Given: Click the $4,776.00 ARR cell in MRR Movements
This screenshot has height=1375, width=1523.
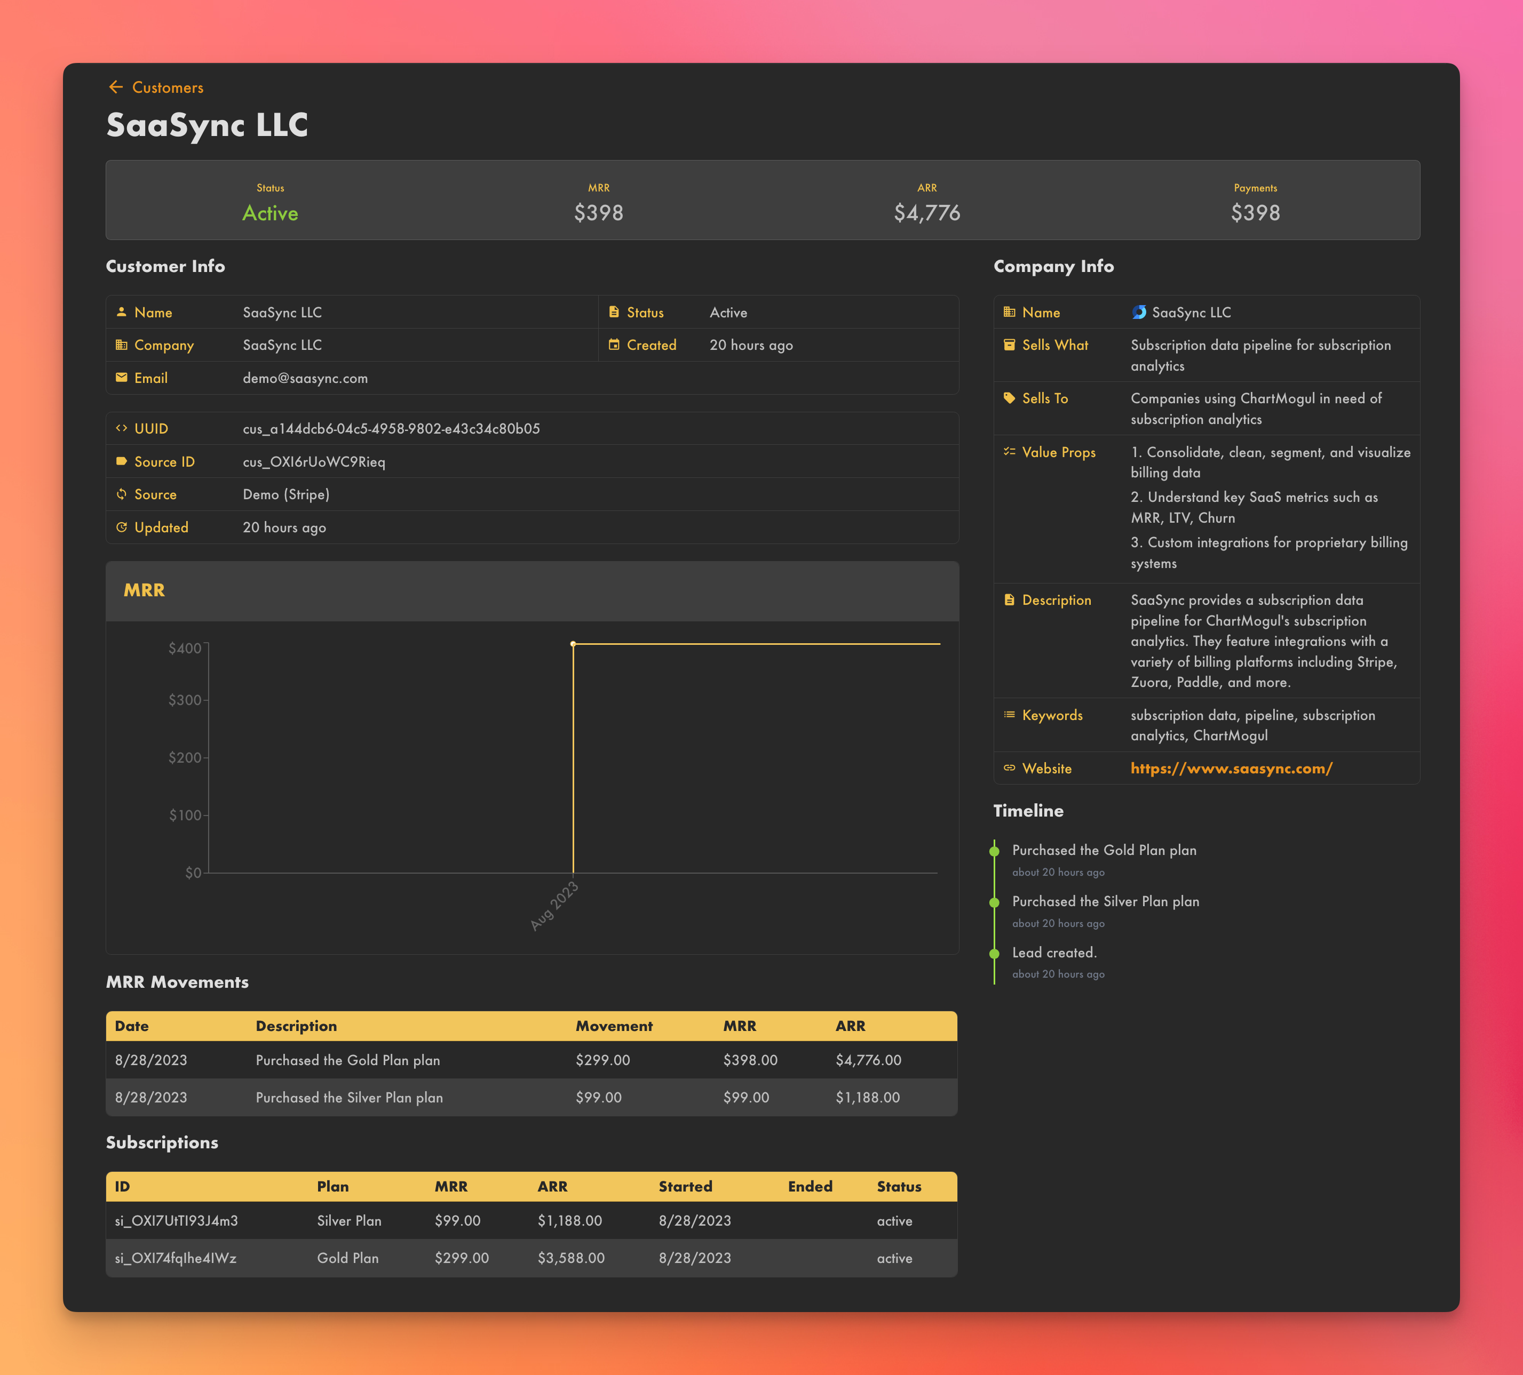Looking at the screenshot, I should point(868,1060).
